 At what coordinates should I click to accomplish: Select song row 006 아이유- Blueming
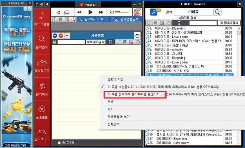coord(189,28)
